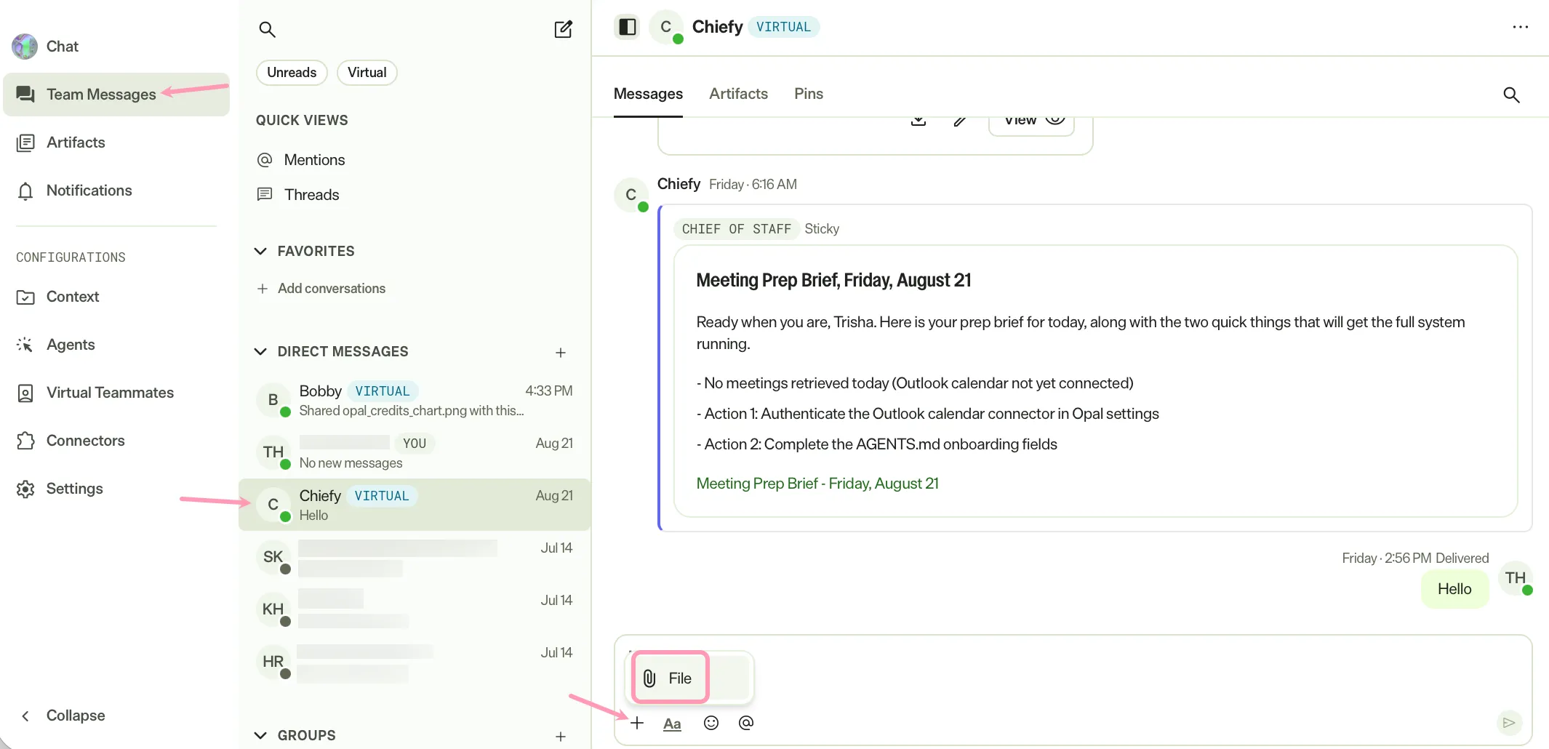Collapse the Favorites section
Image resolution: width=1549 pixels, height=749 pixels.
tap(260, 252)
